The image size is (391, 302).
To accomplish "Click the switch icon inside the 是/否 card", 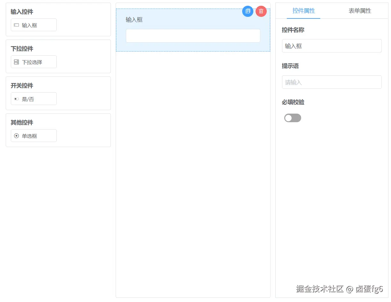I will [x=16, y=99].
